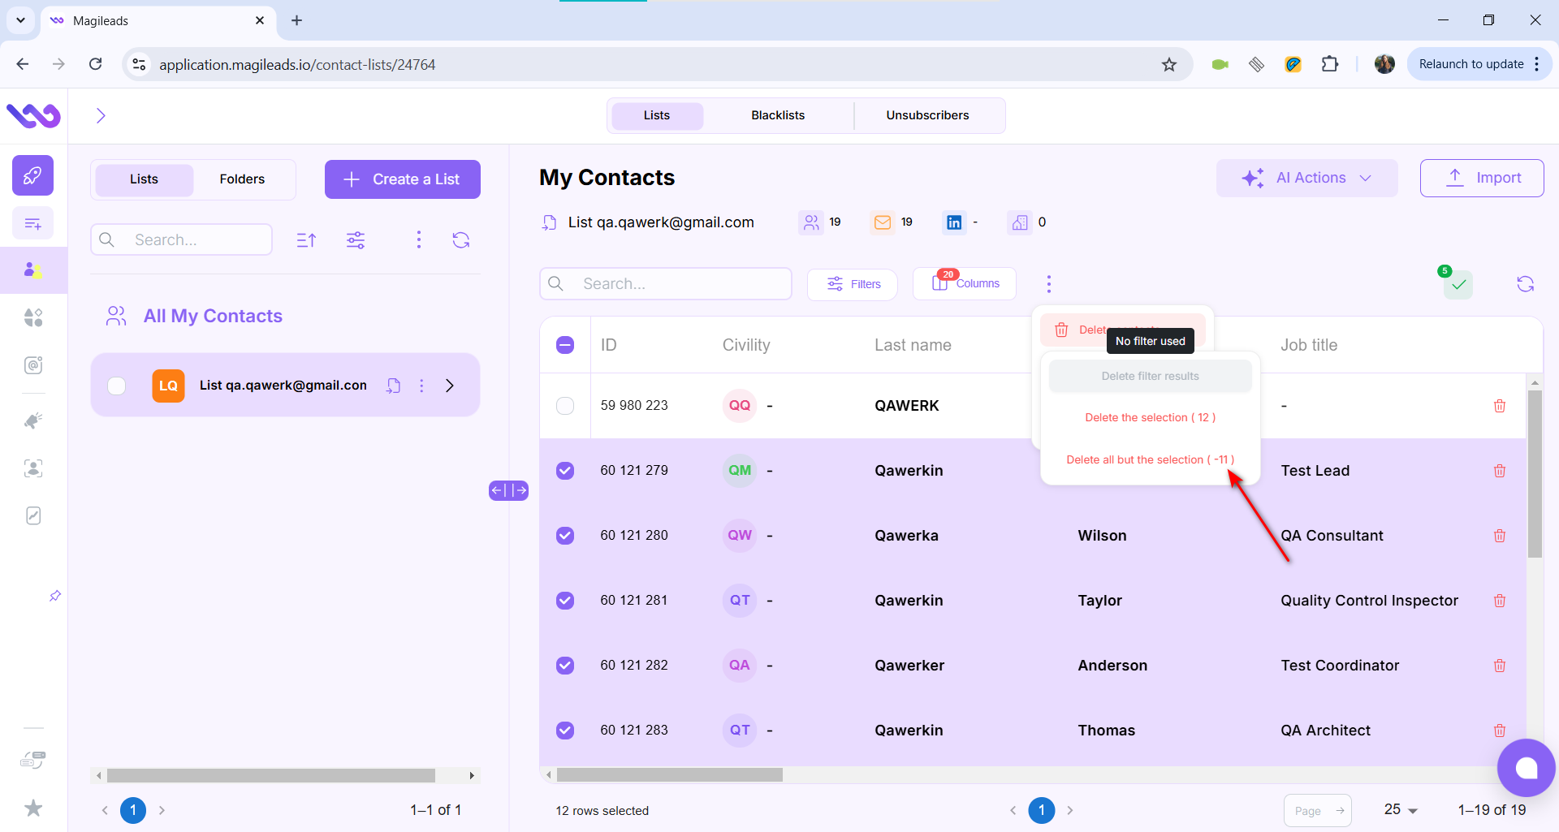
Task: Open list filter settings sliders icon
Action: click(356, 239)
